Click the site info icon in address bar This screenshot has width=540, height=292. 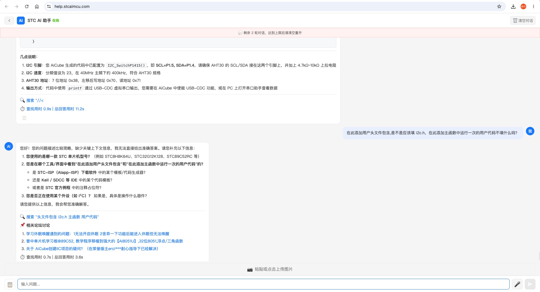click(49, 6)
